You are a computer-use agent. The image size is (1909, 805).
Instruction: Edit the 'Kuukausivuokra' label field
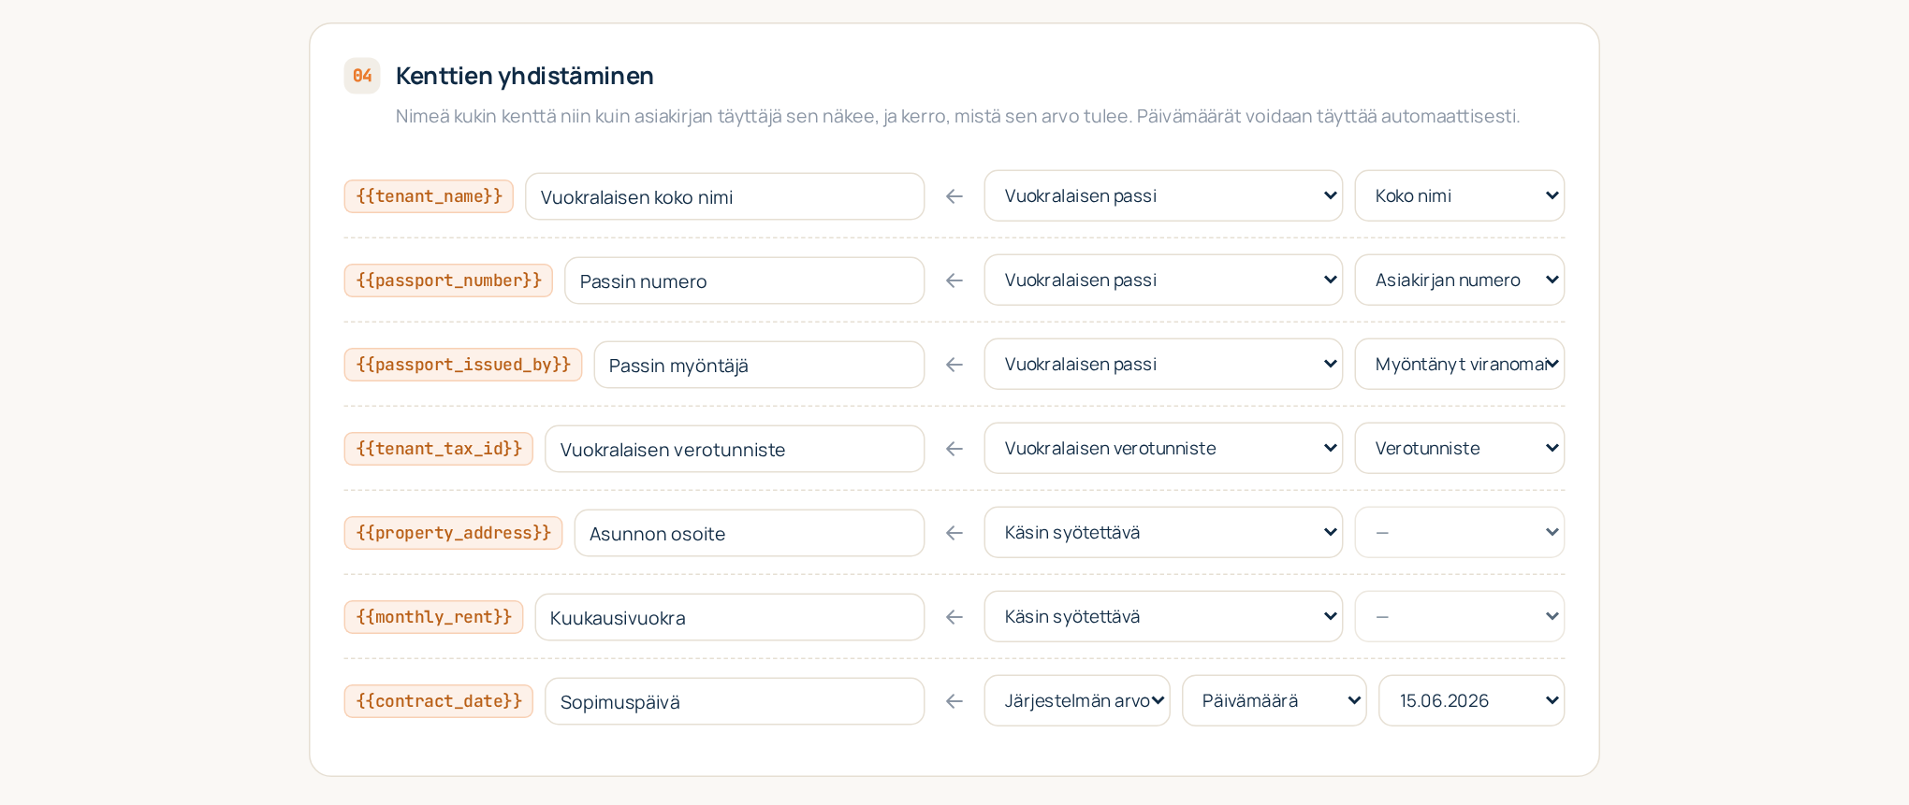[729, 617]
